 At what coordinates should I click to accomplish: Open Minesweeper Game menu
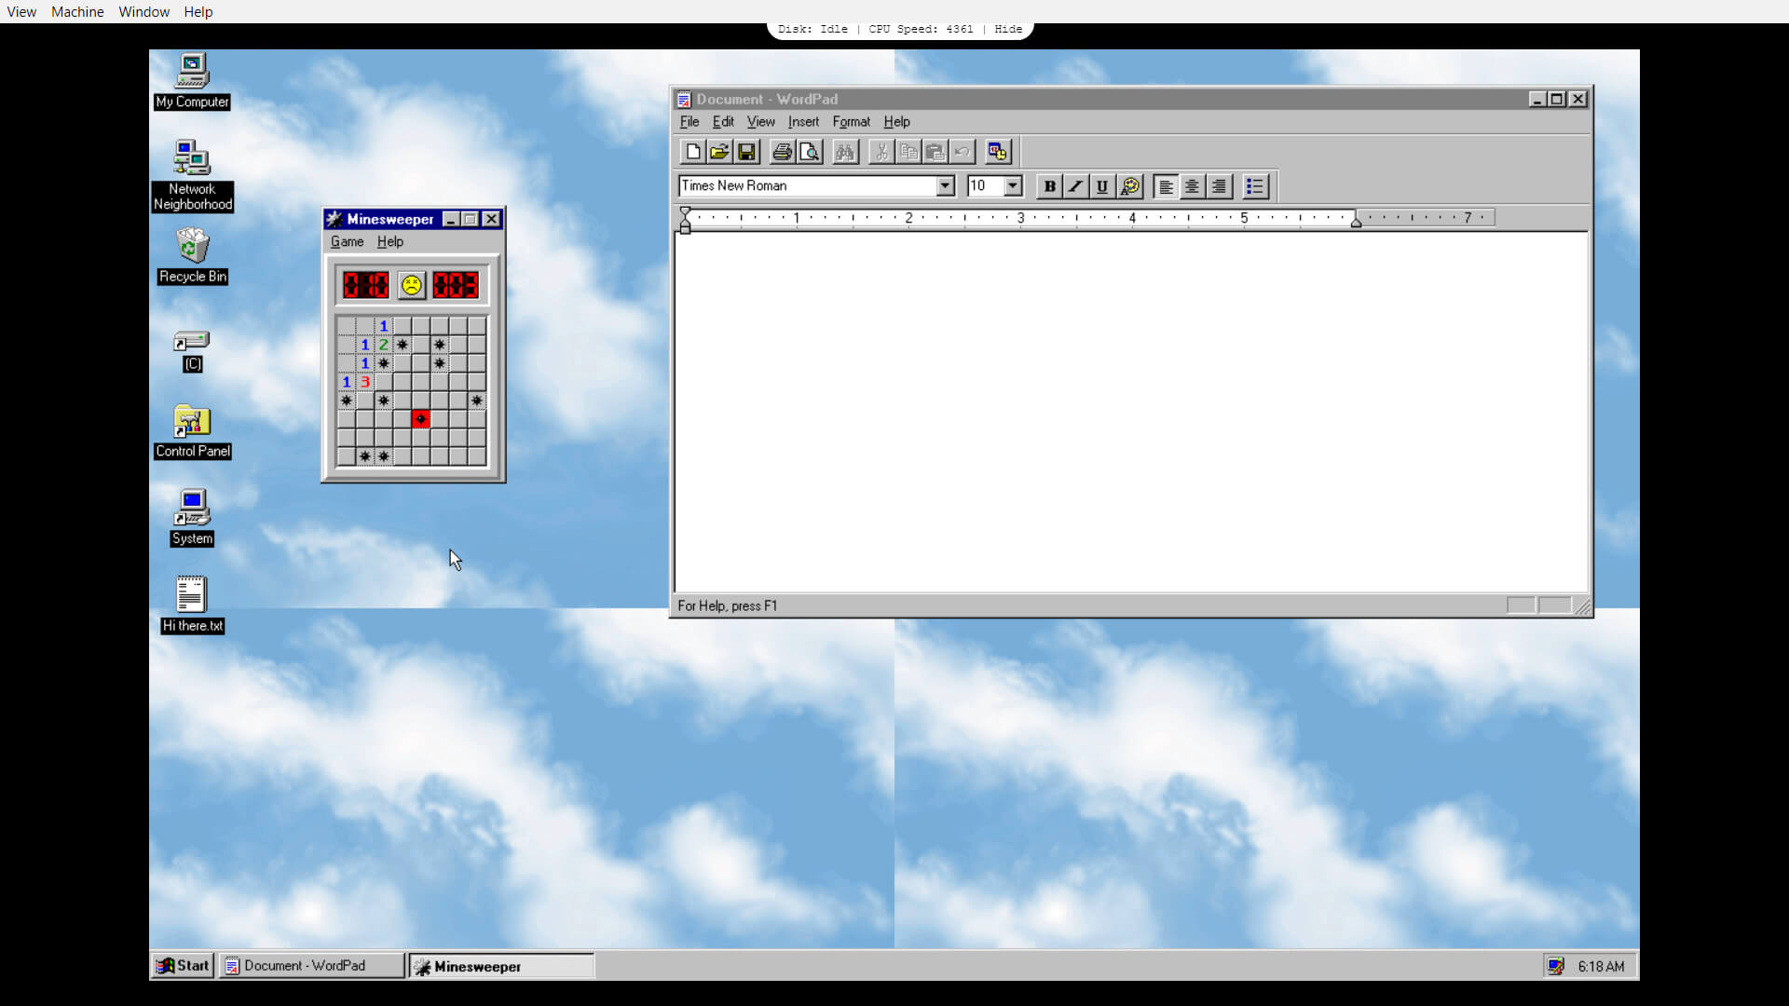pos(348,241)
